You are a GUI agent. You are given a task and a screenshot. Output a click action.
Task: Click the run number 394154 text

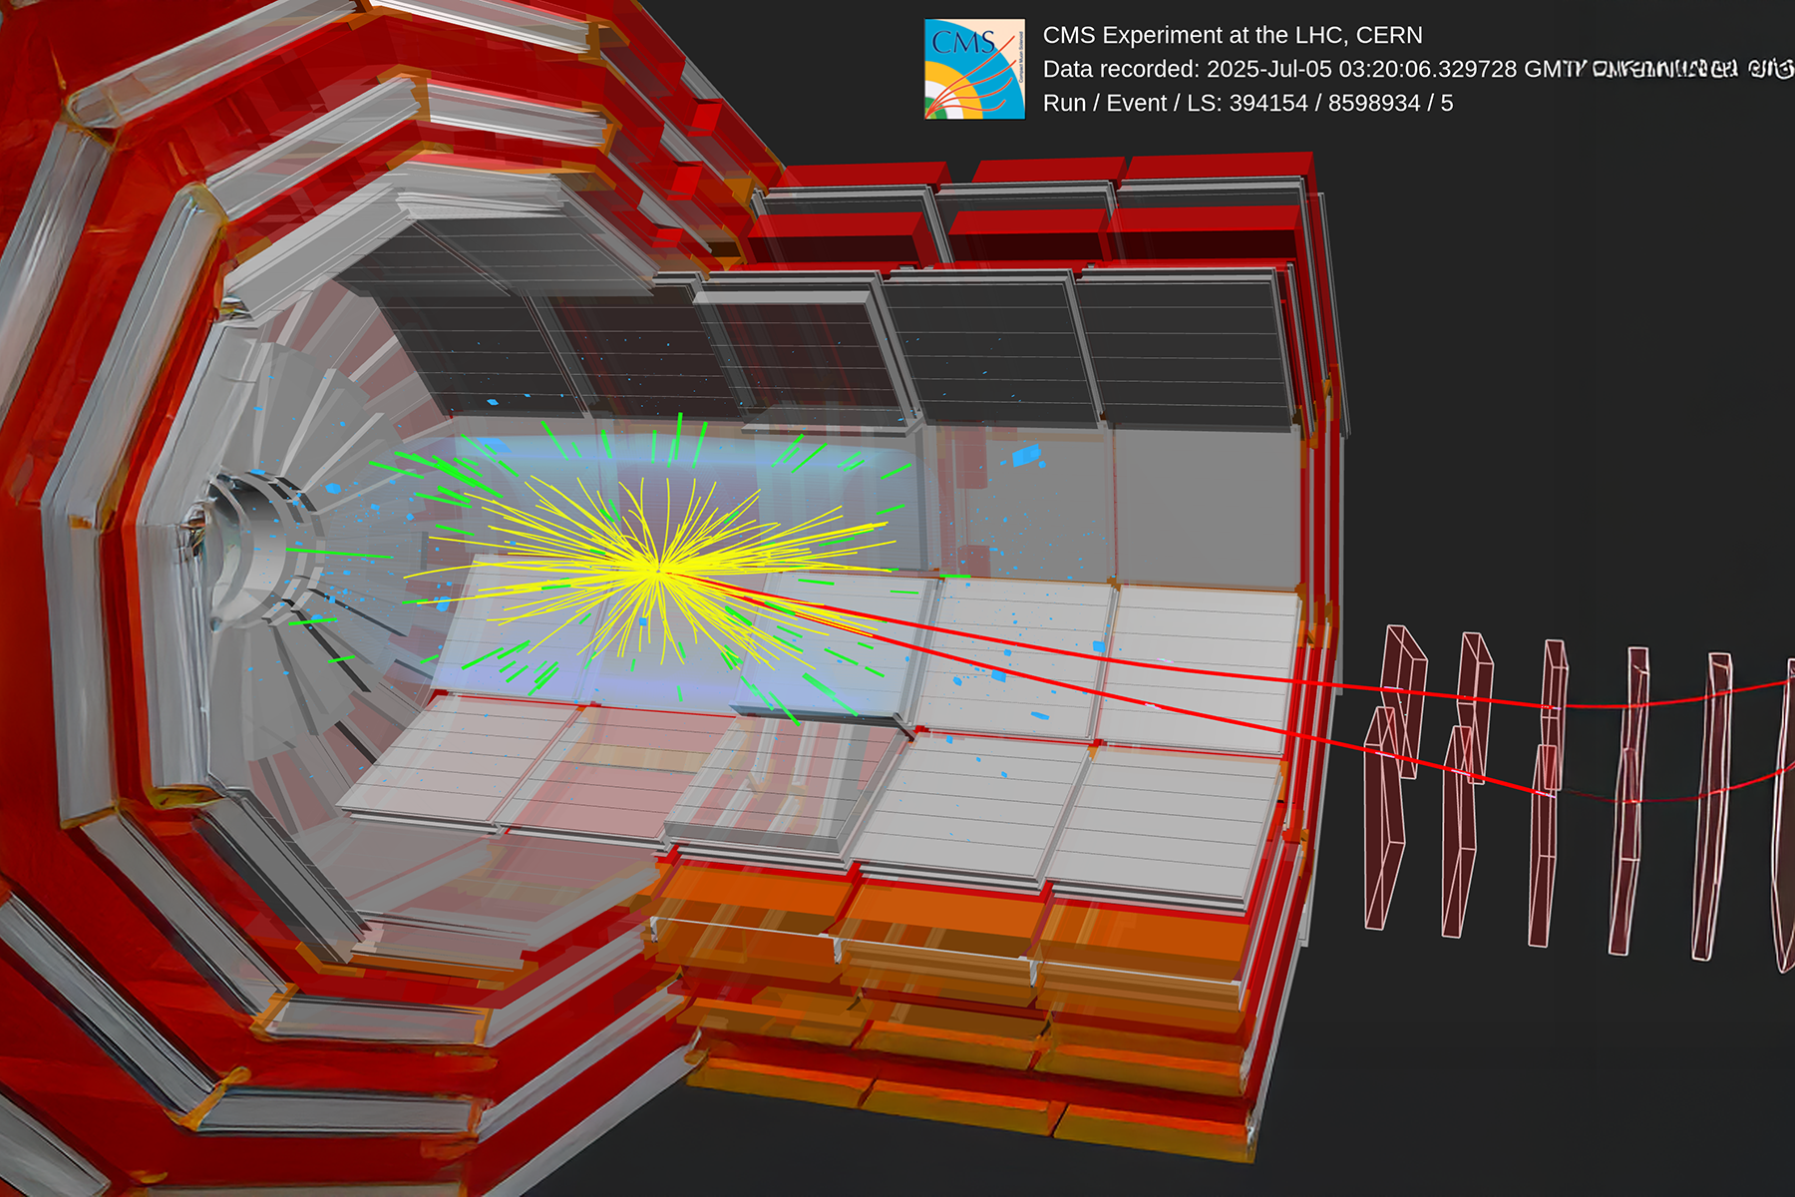click(1268, 102)
